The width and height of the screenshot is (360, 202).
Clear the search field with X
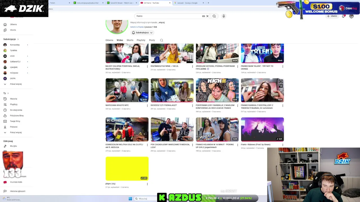click(x=207, y=16)
